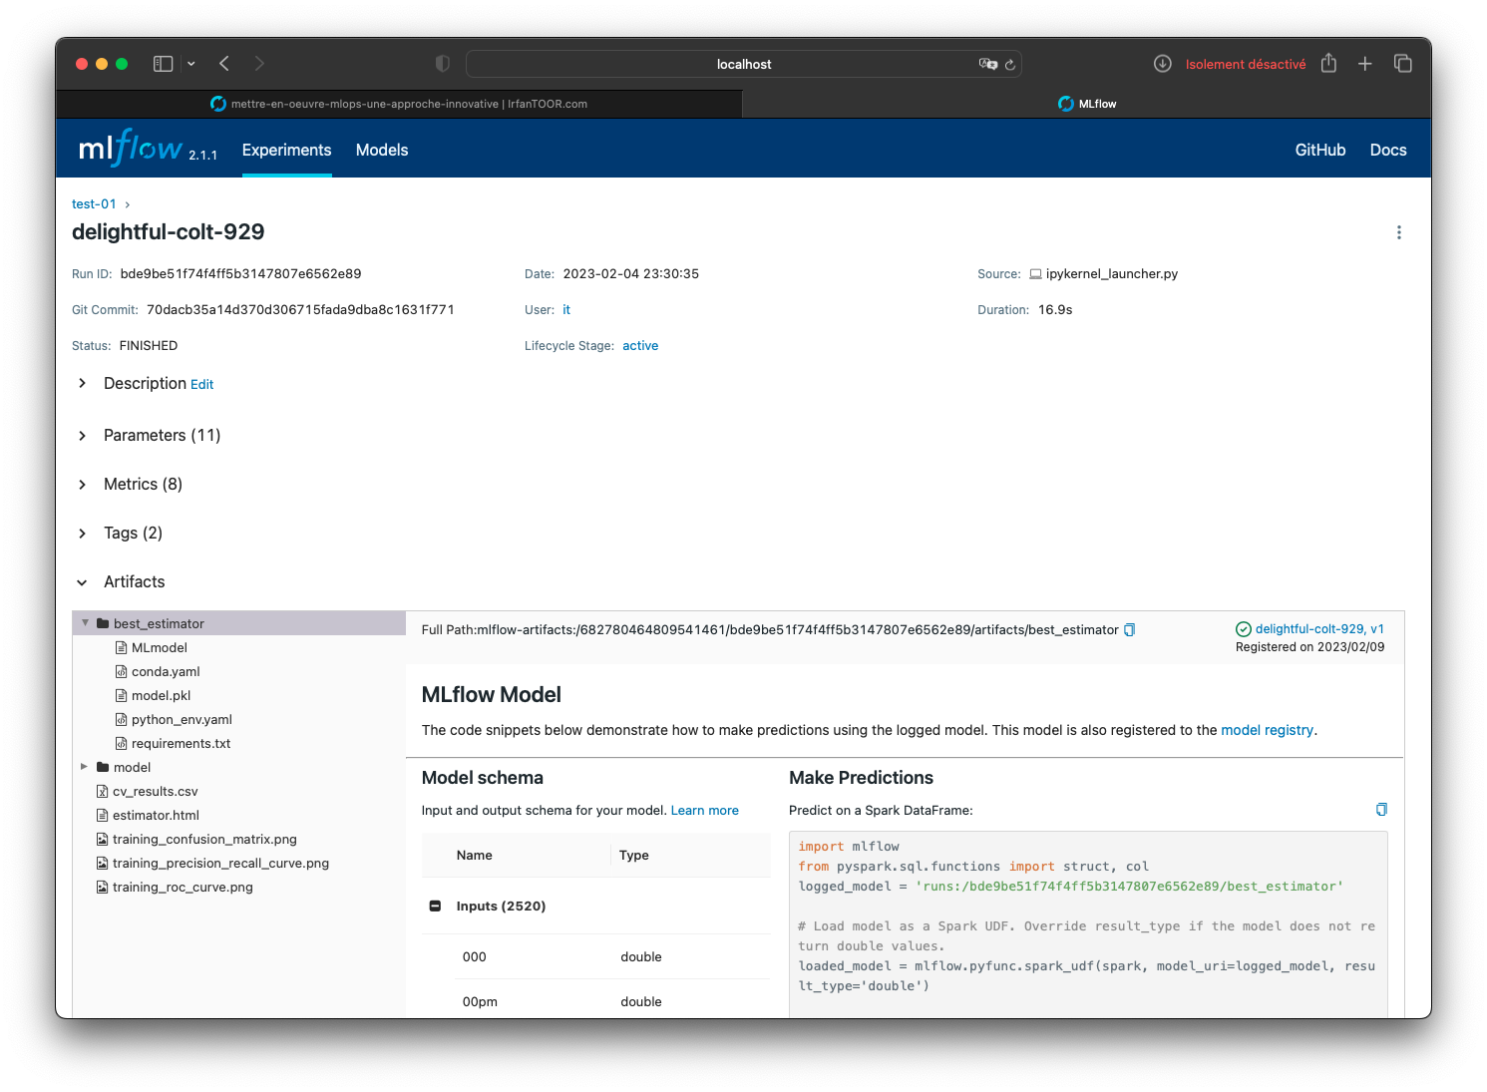
Task: Copy the Spark DataFrame code snippet
Action: pos(1381,810)
